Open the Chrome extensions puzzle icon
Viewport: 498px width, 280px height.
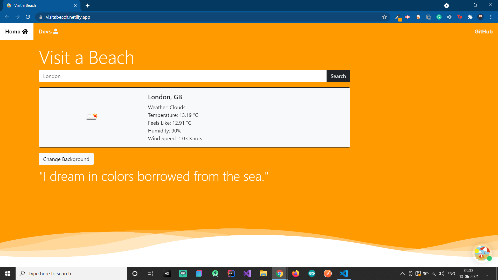[470, 17]
